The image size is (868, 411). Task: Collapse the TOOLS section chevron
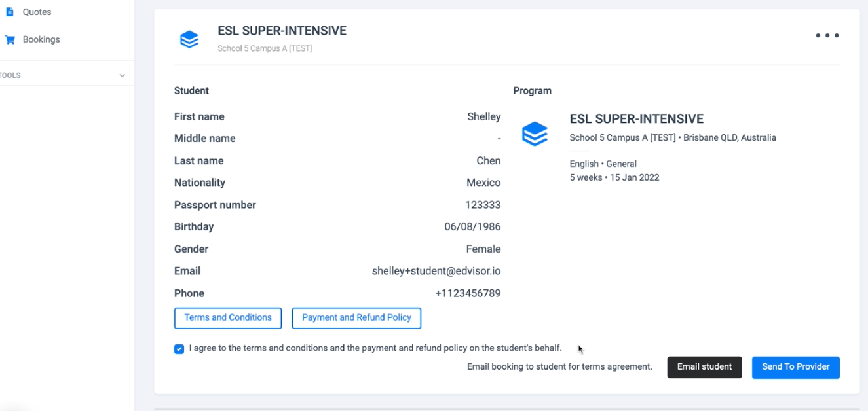click(122, 75)
